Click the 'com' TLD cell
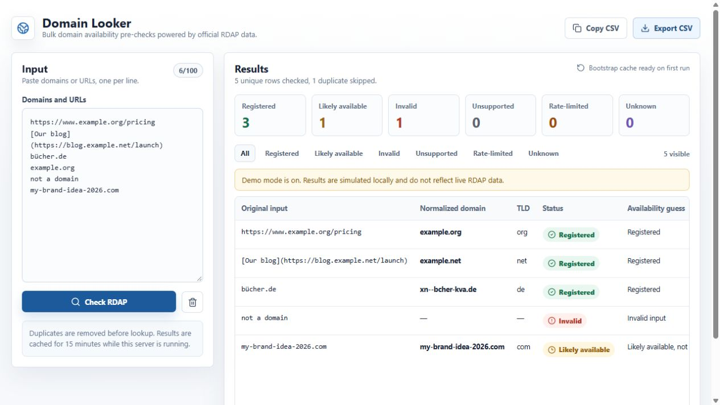 coord(524,346)
